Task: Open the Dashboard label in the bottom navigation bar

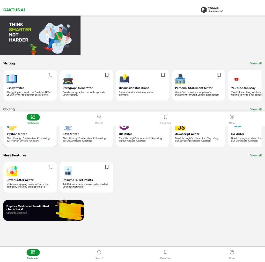Action: [33, 258]
